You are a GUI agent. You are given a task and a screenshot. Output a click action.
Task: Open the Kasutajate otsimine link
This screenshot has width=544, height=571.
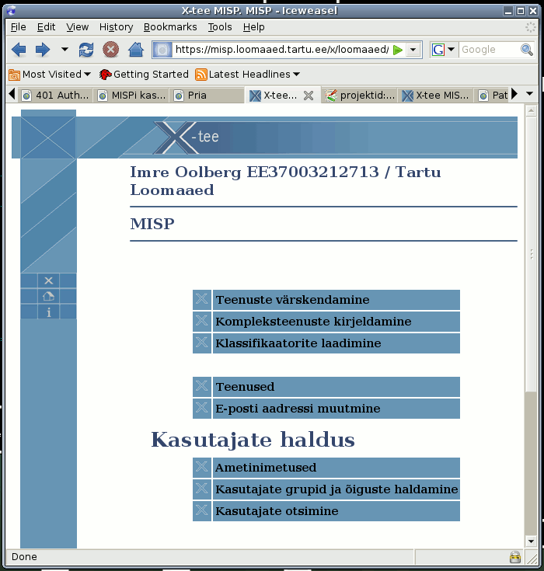336,511
